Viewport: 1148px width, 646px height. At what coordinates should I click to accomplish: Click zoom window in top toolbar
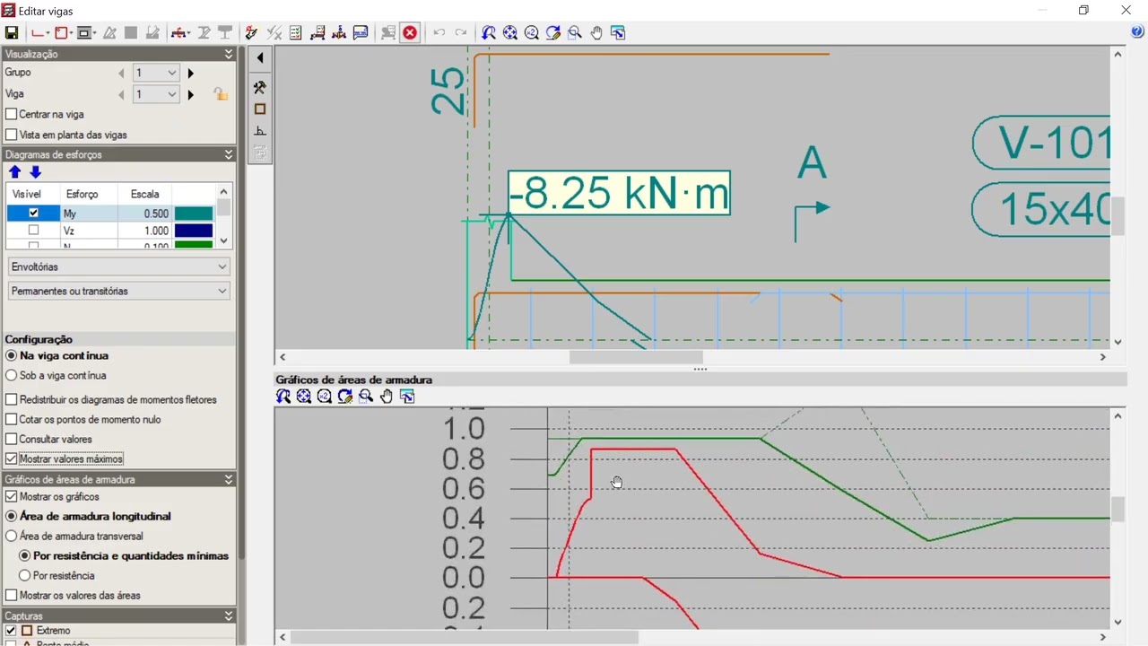pos(575,33)
